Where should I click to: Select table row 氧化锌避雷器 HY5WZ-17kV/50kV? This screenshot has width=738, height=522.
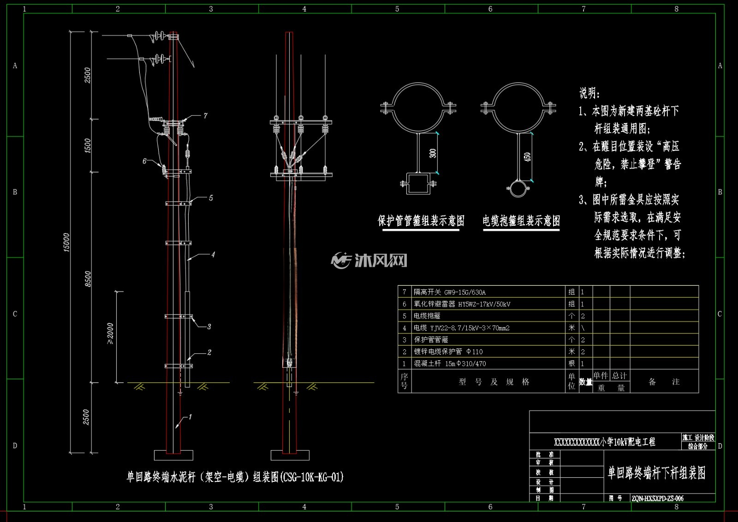point(548,304)
